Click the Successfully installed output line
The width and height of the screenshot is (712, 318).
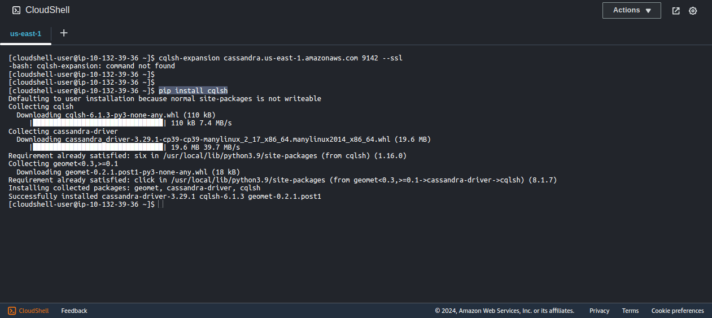(x=164, y=196)
